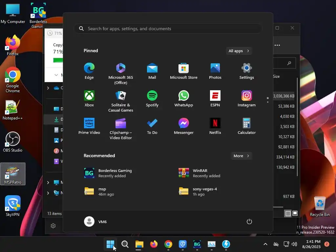The width and height of the screenshot is (336, 252).
Task: Switch Explorer to details view
Action: tap(288, 213)
